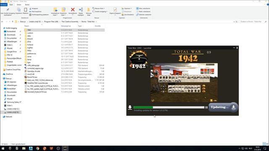Click Deze pc in the address breadcrumb
Image resolution: width=269 pixels, height=151 pixels.
coord(23,22)
